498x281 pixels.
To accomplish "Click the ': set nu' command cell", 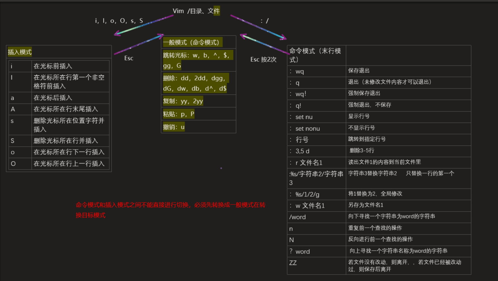I will tap(316, 117).
